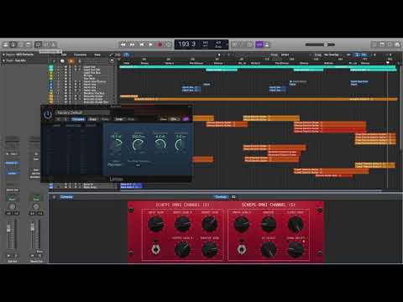Image resolution: width=403 pixels, height=302 pixels.
Task: Click the global solo S button in track header
Action: click(80, 61)
